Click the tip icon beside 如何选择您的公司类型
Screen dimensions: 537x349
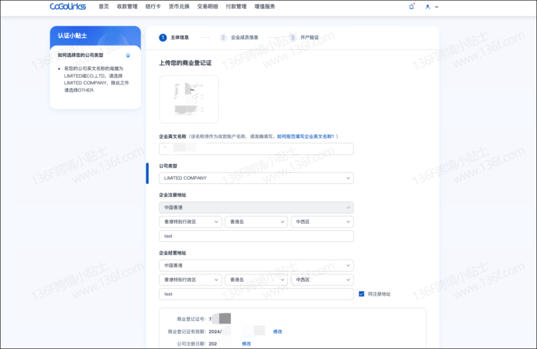[128, 55]
